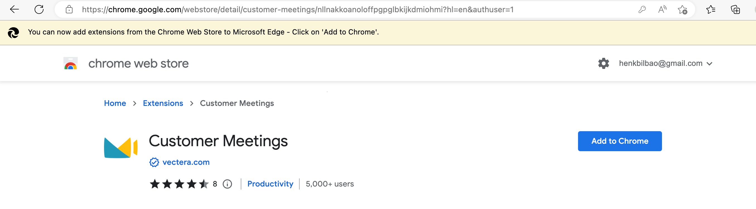Viewport: 756px width, 209px height.
Task: Open the Favorites list icon
Action: click(x=711, y=10)
